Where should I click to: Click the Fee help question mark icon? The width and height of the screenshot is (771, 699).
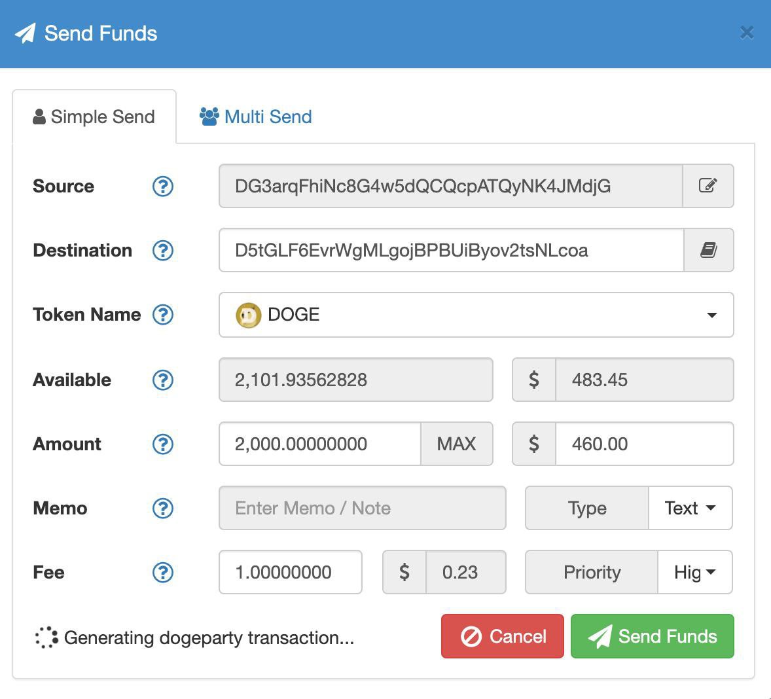pos(163,572)
